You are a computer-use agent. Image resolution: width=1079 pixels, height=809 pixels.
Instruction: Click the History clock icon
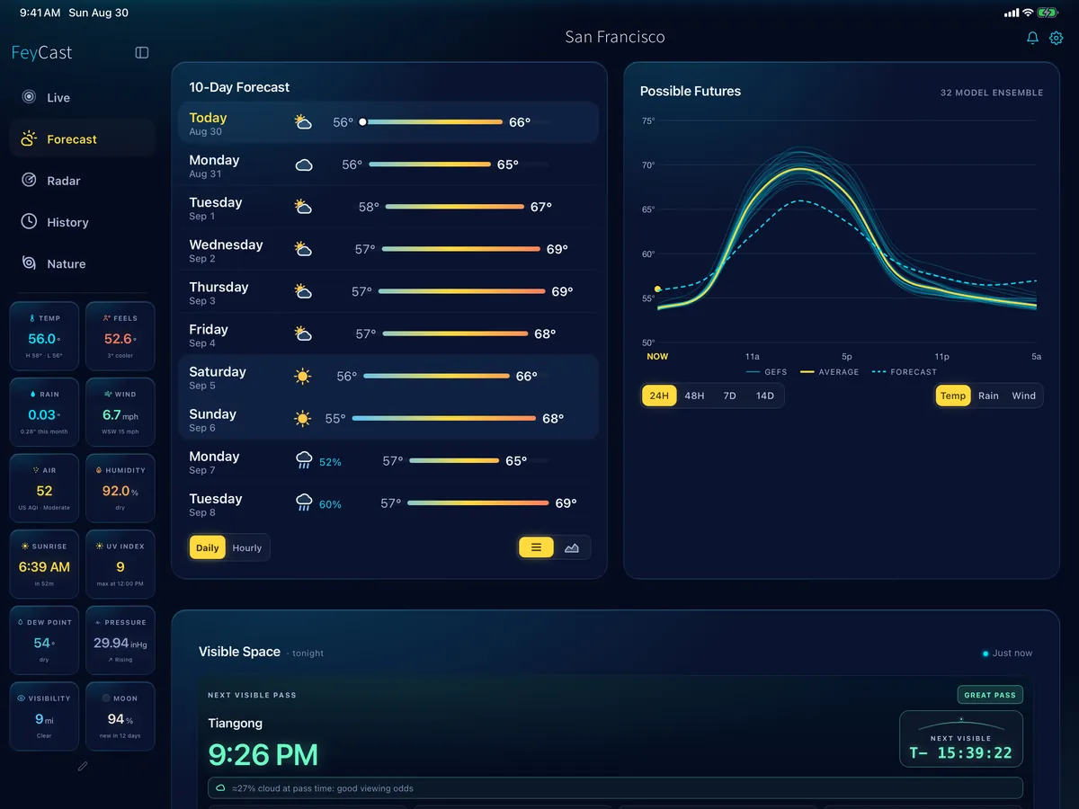pyautogui.click(x=29, y=221)
